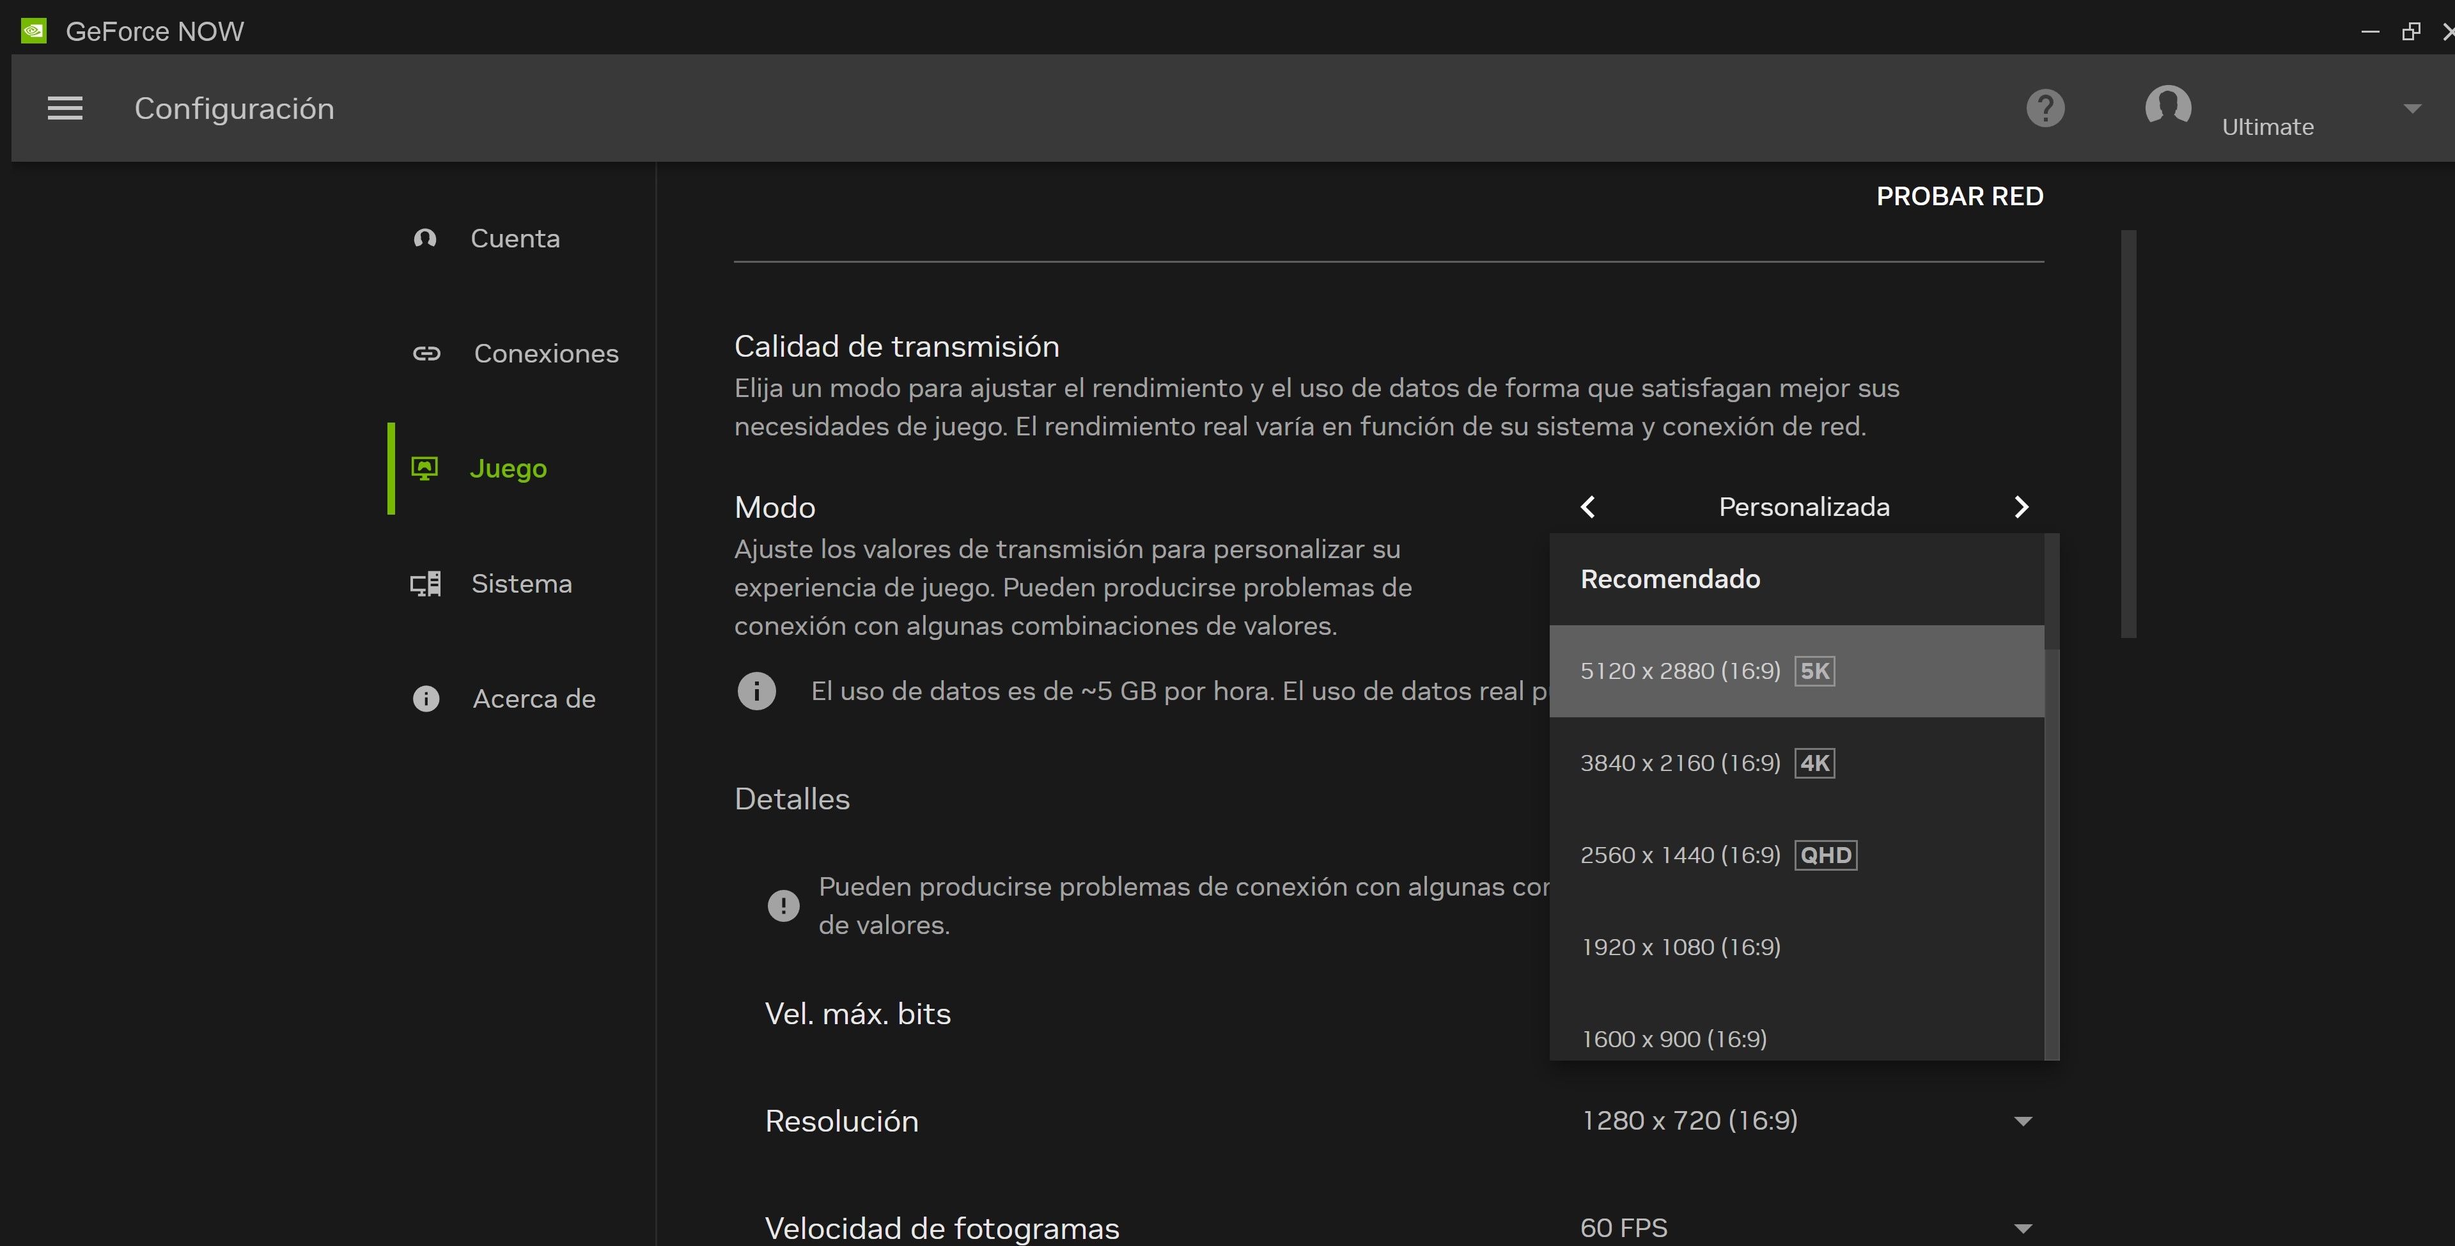Select the 3840 x 2160 (4K) resolution
The width and height of the screenshot is (2455, 1246).
point(1706,761)
